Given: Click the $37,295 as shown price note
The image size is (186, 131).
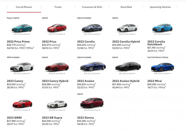Looking at the screenshot, I should [x=22, y=73].
